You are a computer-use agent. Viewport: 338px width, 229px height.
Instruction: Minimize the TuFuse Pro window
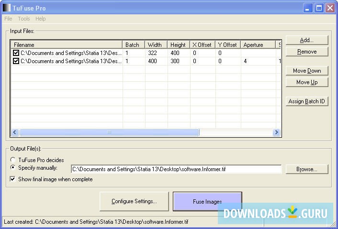coord(308,8)
